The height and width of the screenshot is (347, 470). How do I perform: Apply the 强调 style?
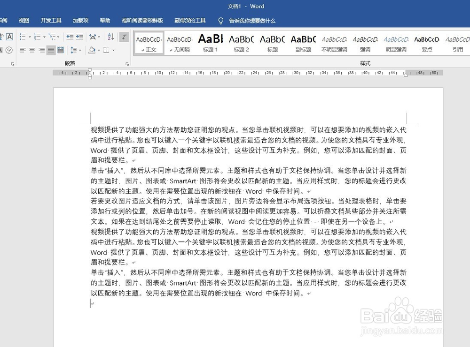(365, 42)
